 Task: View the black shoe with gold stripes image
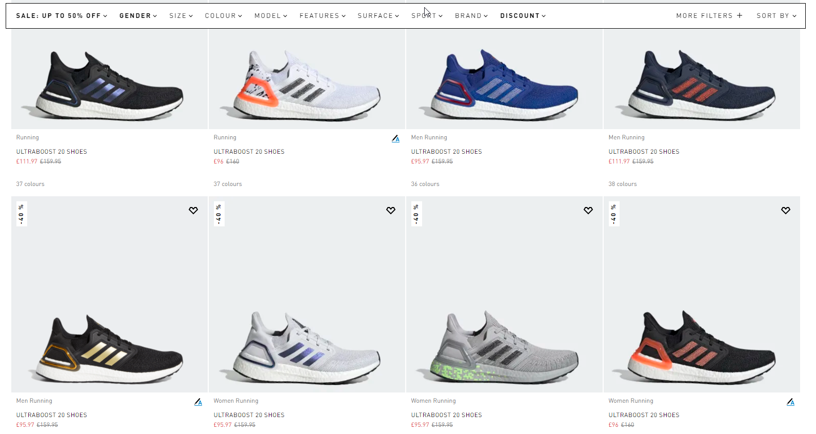[x=110, y=295]
